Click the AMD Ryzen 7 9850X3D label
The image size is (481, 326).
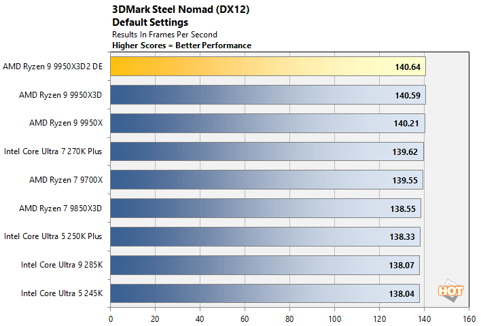[60, 209]
